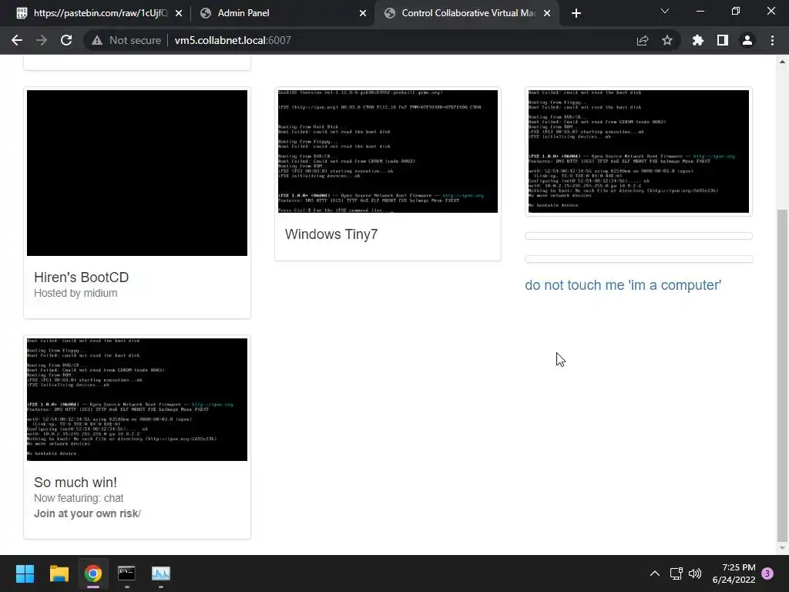Screen dimensions: 789x592
Task: Open the resource monitor taskbar icon
Action: tap(161, 573)
